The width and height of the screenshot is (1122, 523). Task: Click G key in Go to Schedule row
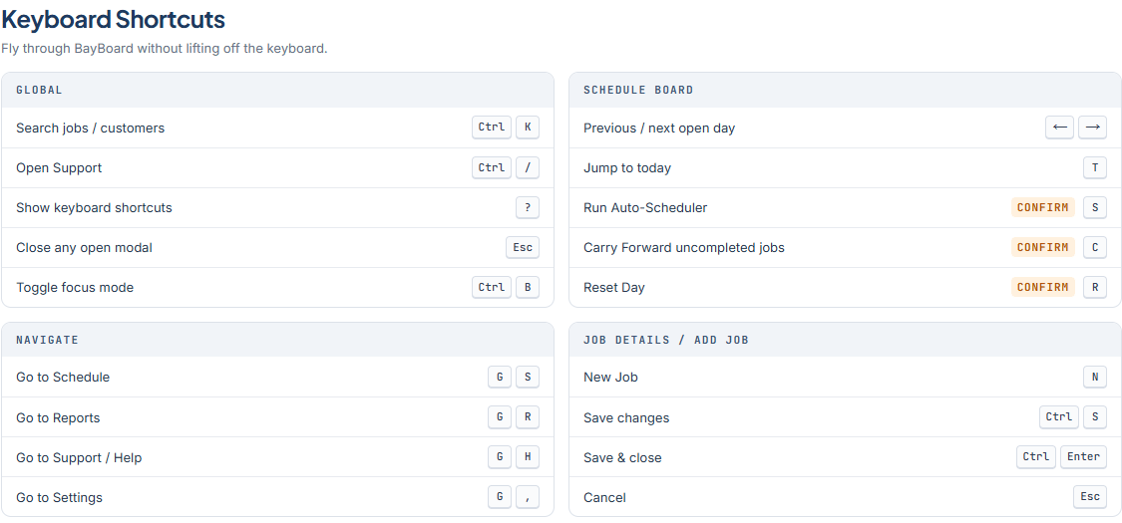[500, 377]
